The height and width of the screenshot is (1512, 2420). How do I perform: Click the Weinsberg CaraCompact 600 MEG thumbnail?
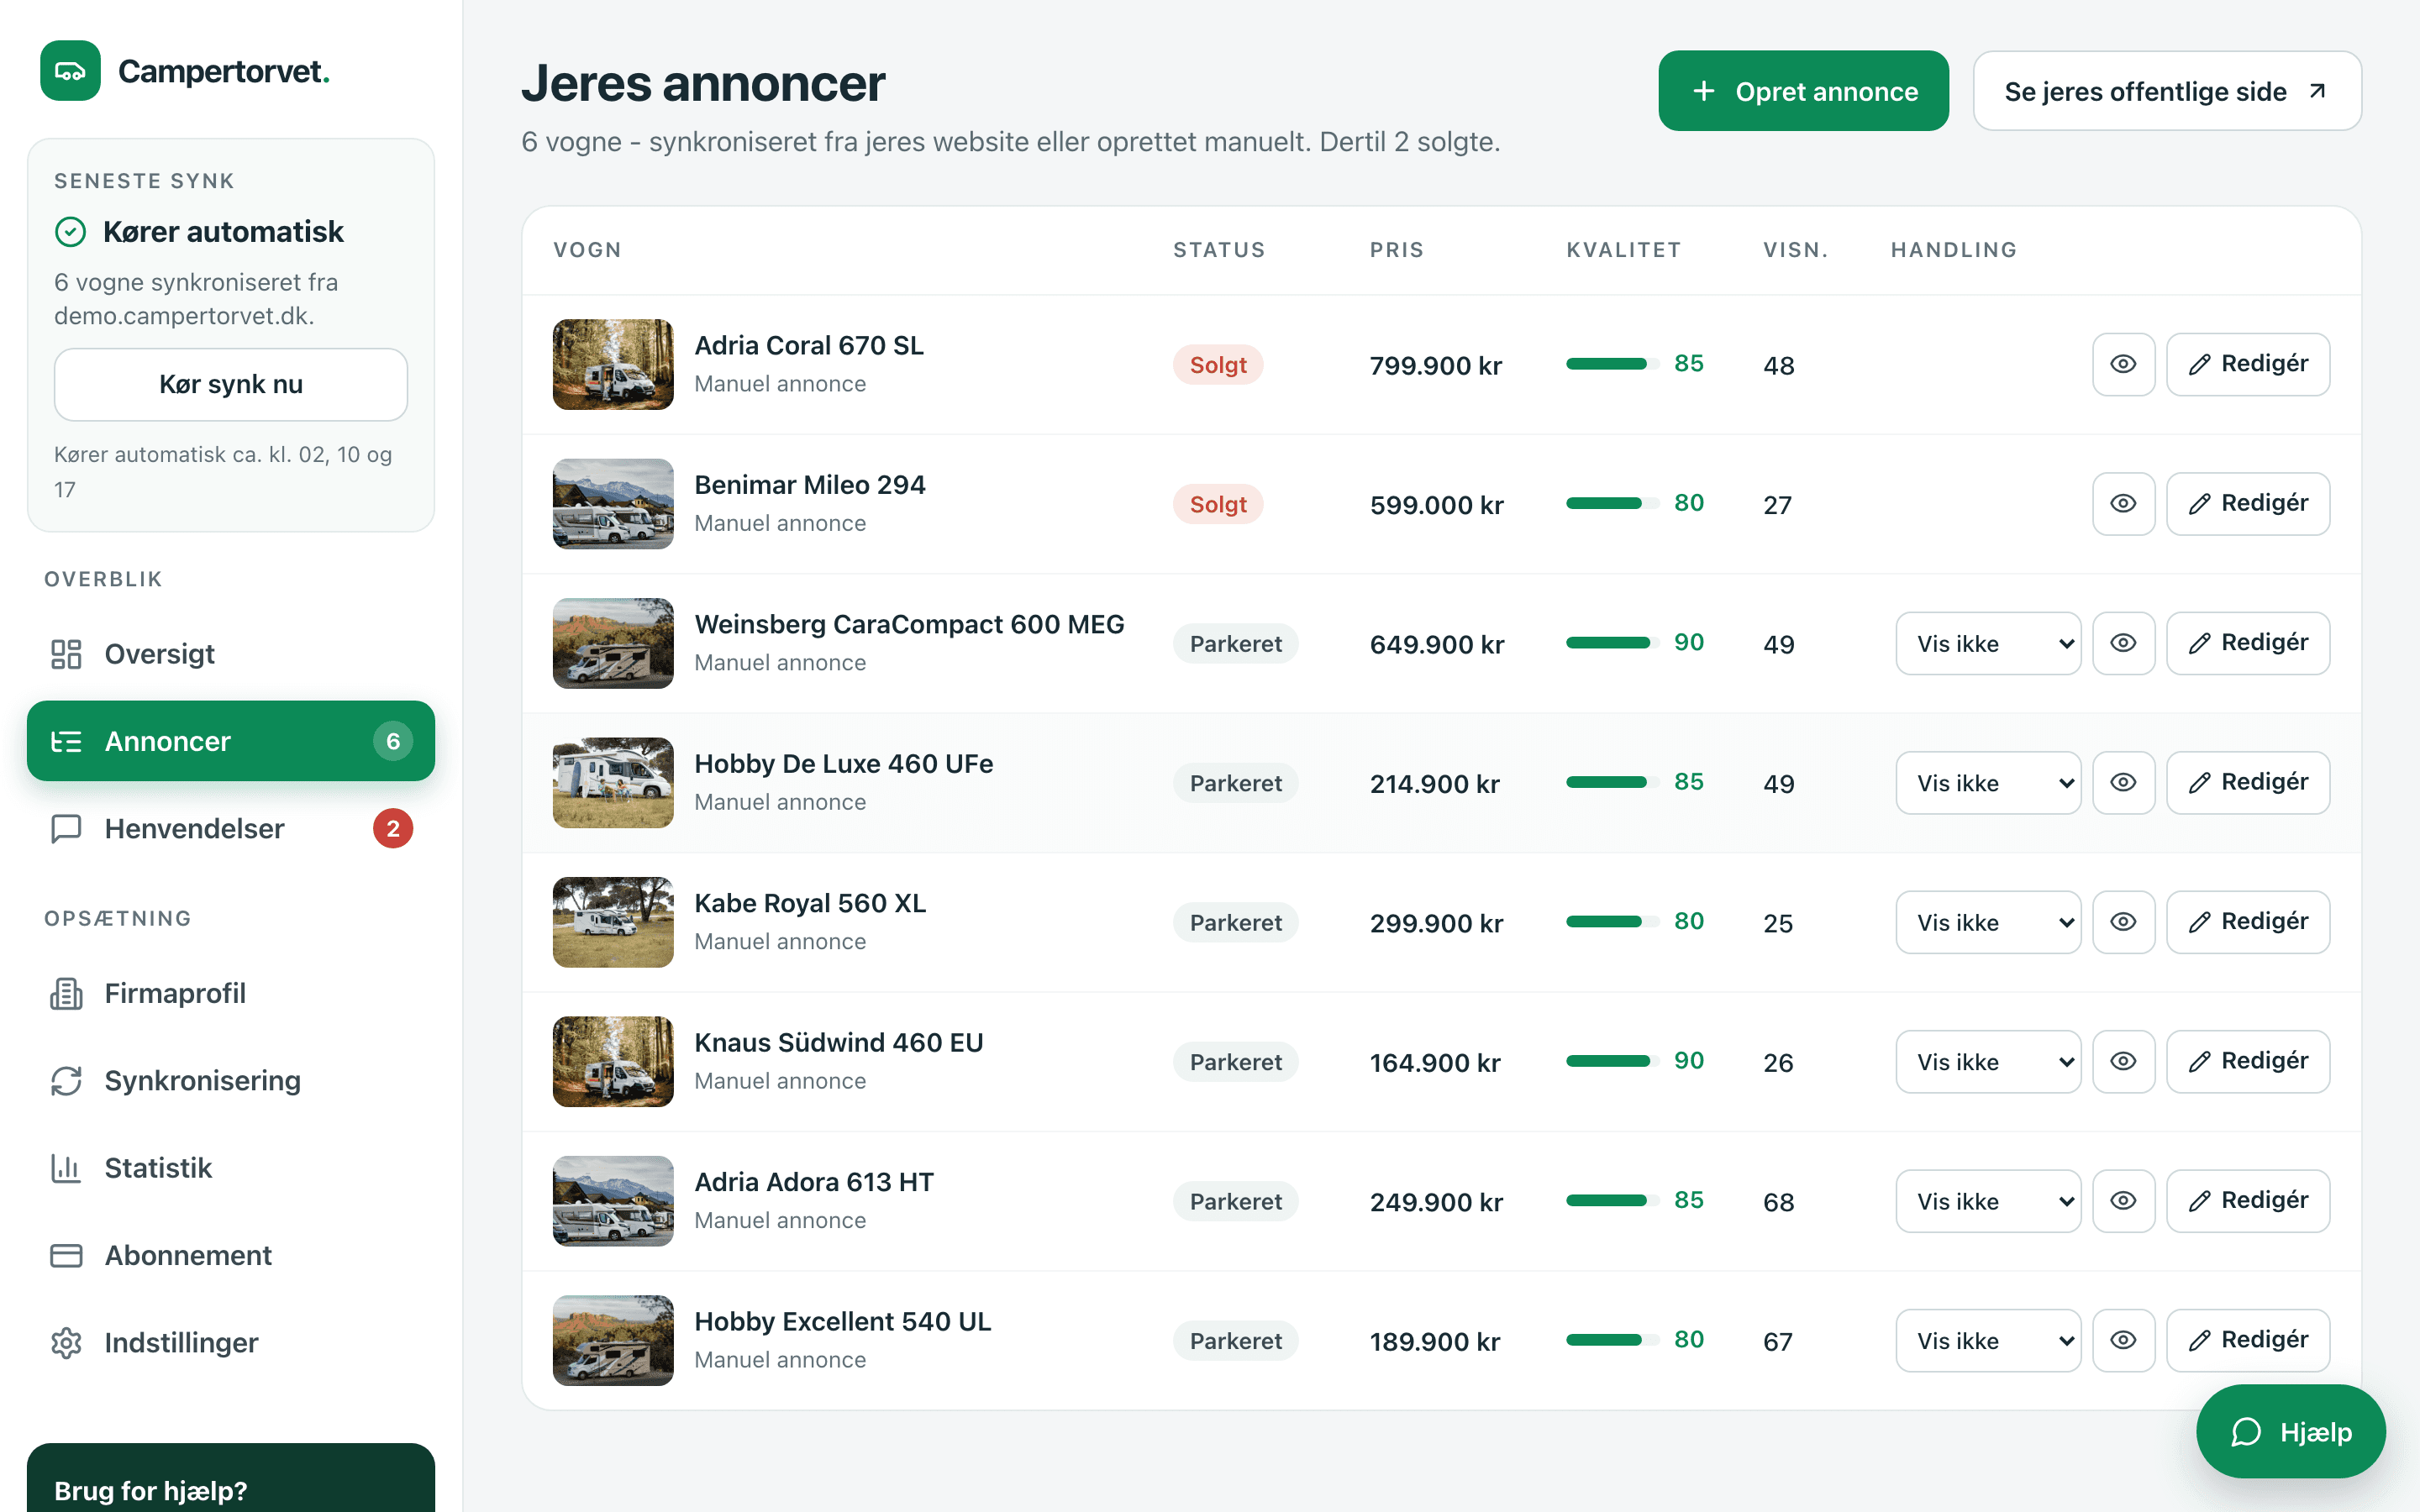coord(613,643)
